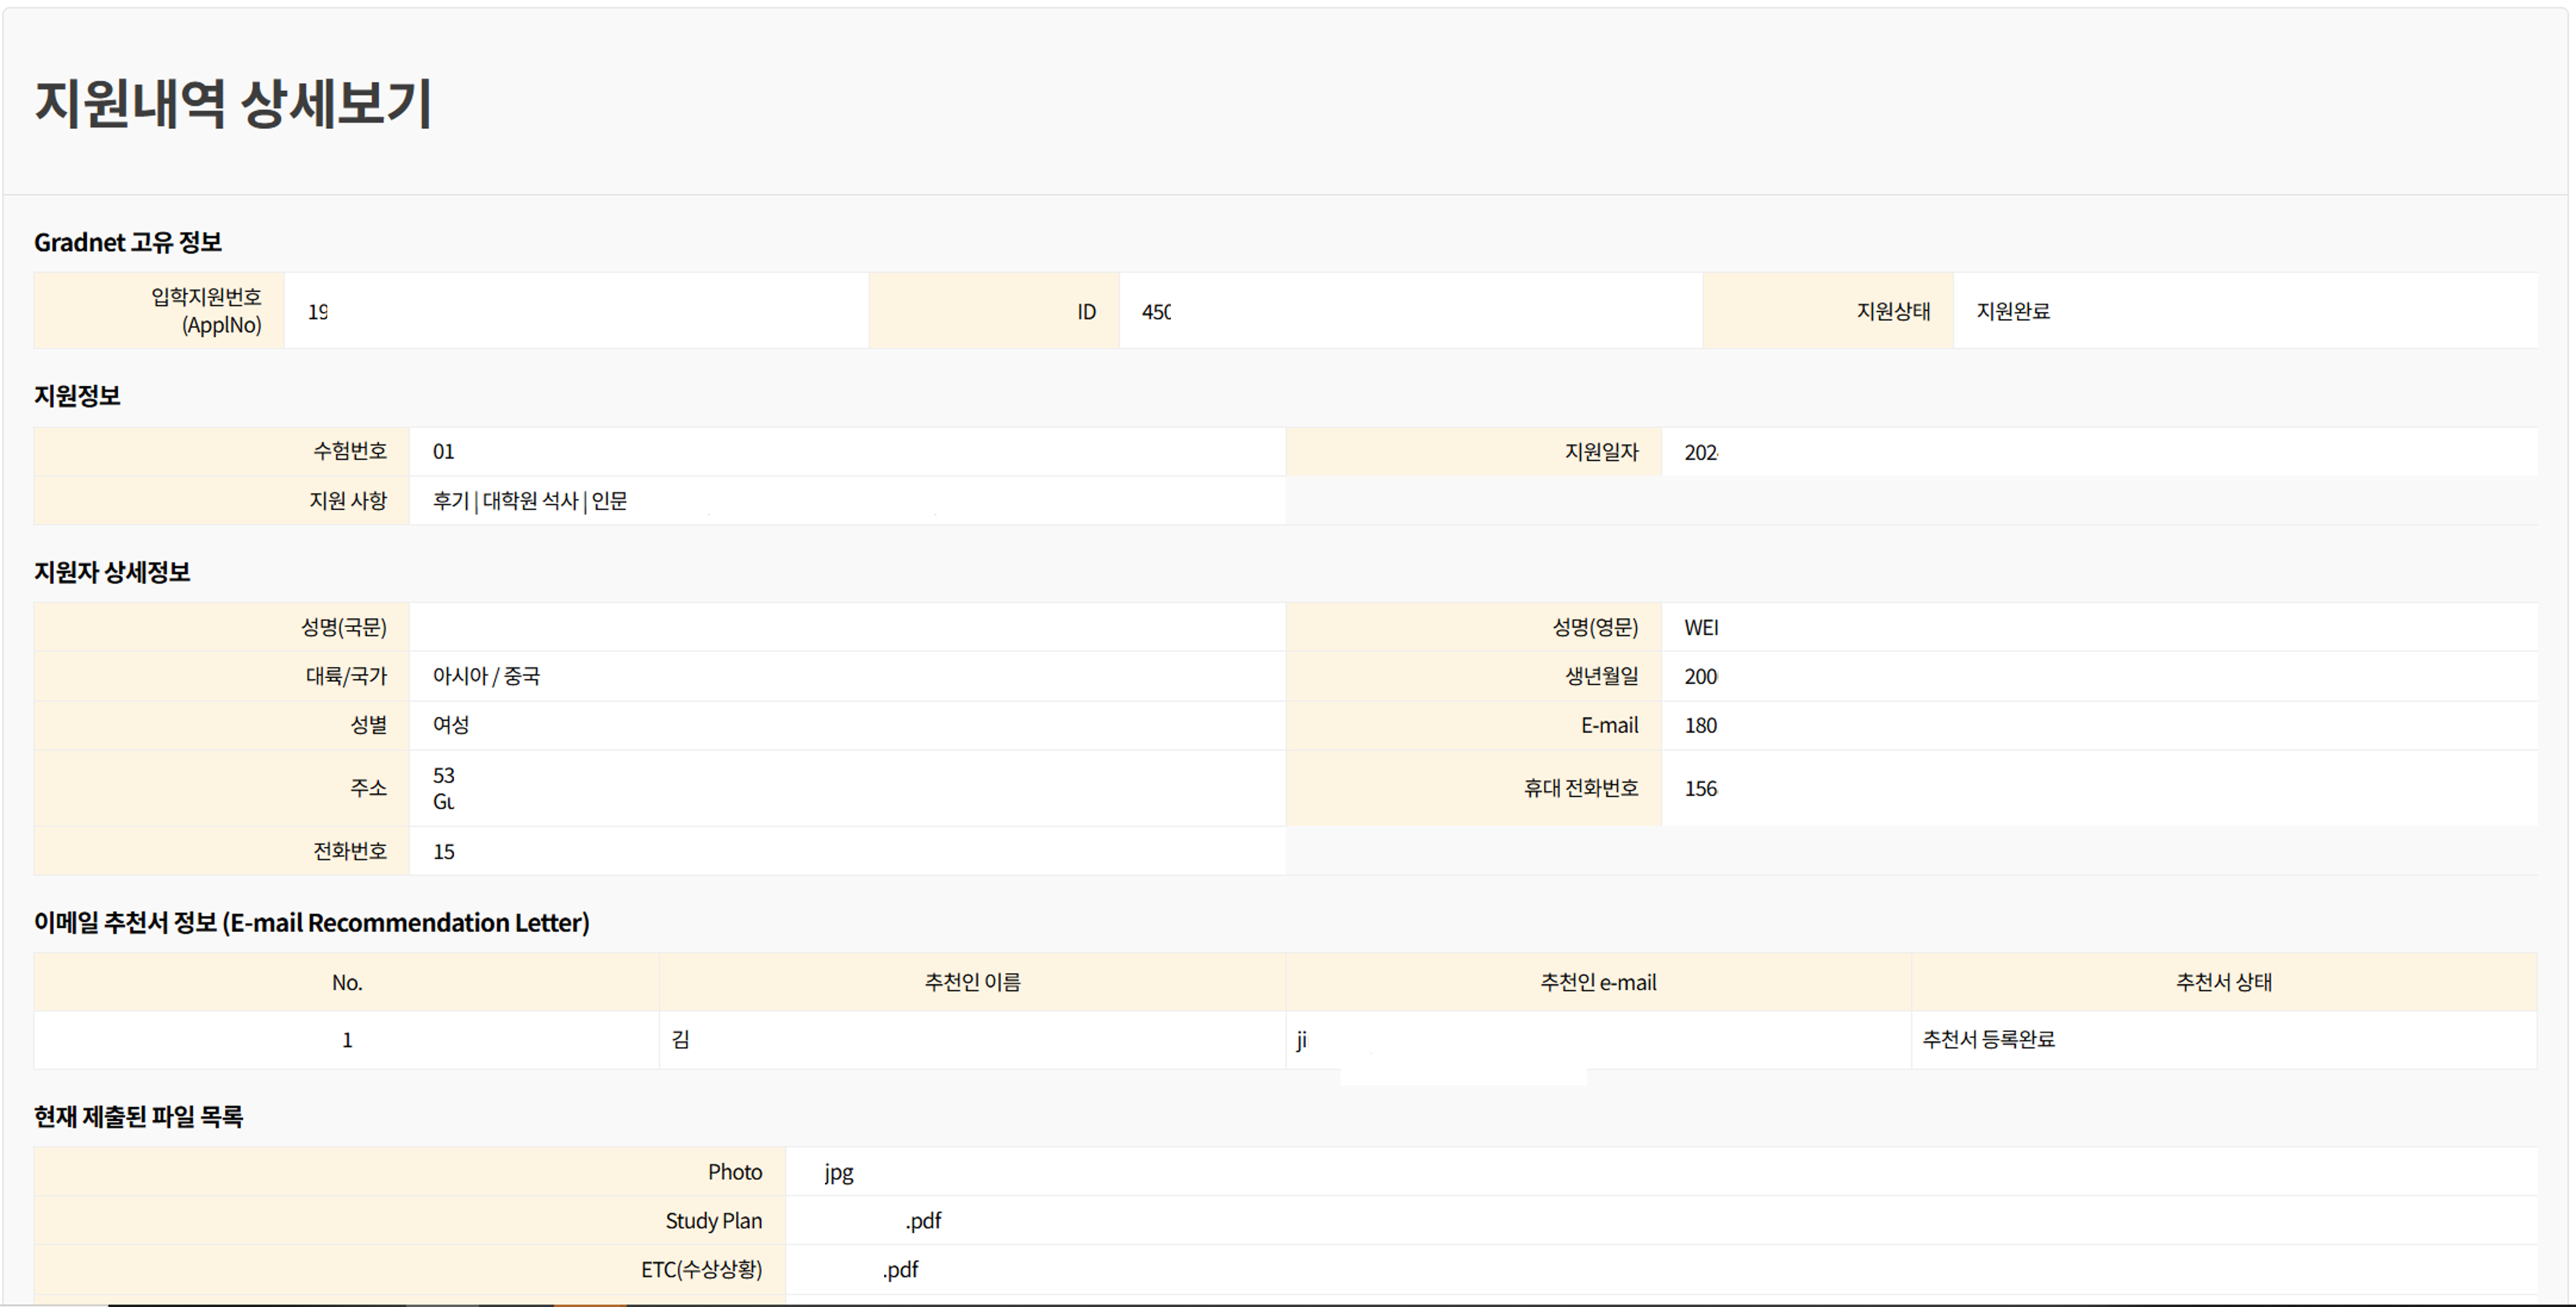The width and height of the screenshot is (2576, 1307).
Task: Select the Gradnet 고유 정보 section heading
Action: (128, 242)
